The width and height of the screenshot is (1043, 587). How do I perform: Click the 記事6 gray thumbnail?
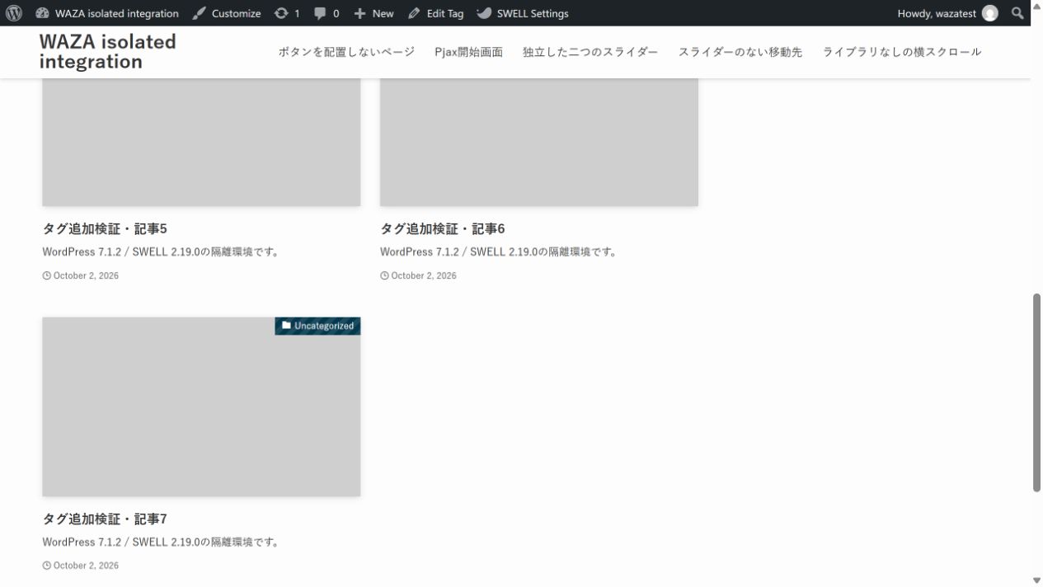point(539,142)
